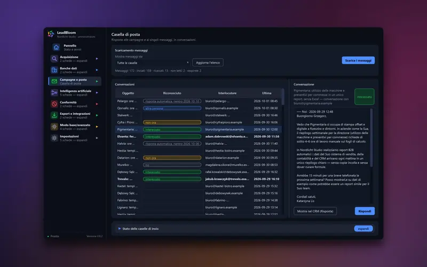Click the Scarica i messaggi button
Viewport: 427px width, 267px height.
click(358, 60)
